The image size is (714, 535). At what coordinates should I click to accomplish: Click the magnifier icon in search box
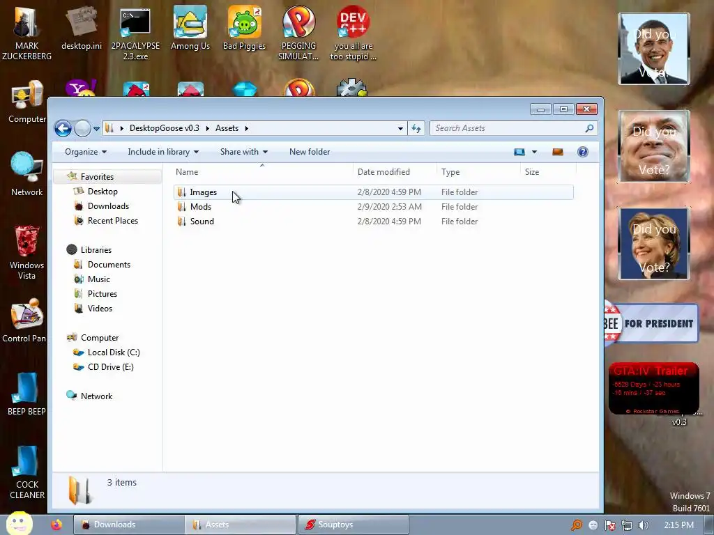(589, 128)
